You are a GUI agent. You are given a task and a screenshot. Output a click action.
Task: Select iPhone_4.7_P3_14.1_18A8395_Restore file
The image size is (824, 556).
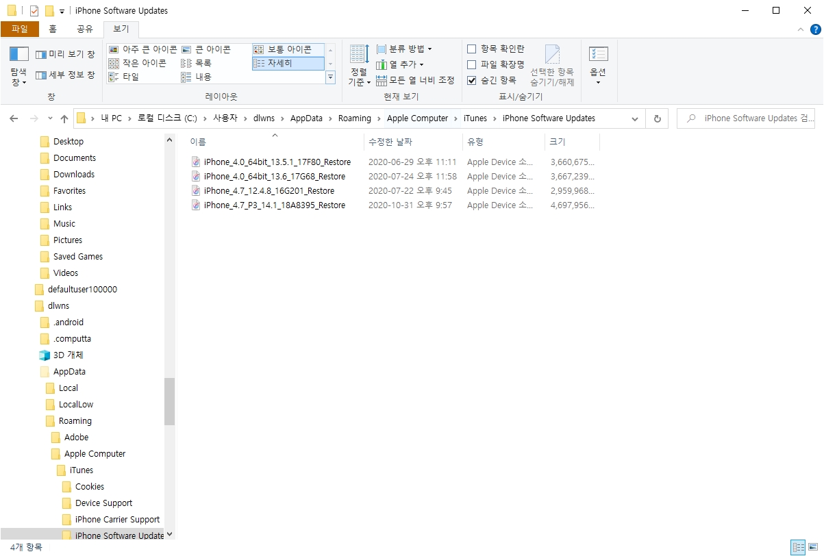coord(274,205)
